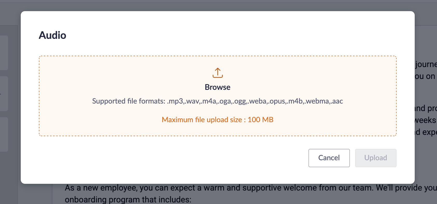
Task: Click the orange "100 MB" size value
Action: (260, 120)
